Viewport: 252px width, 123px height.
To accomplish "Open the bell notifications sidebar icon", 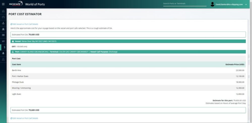I will click(3, 53).
